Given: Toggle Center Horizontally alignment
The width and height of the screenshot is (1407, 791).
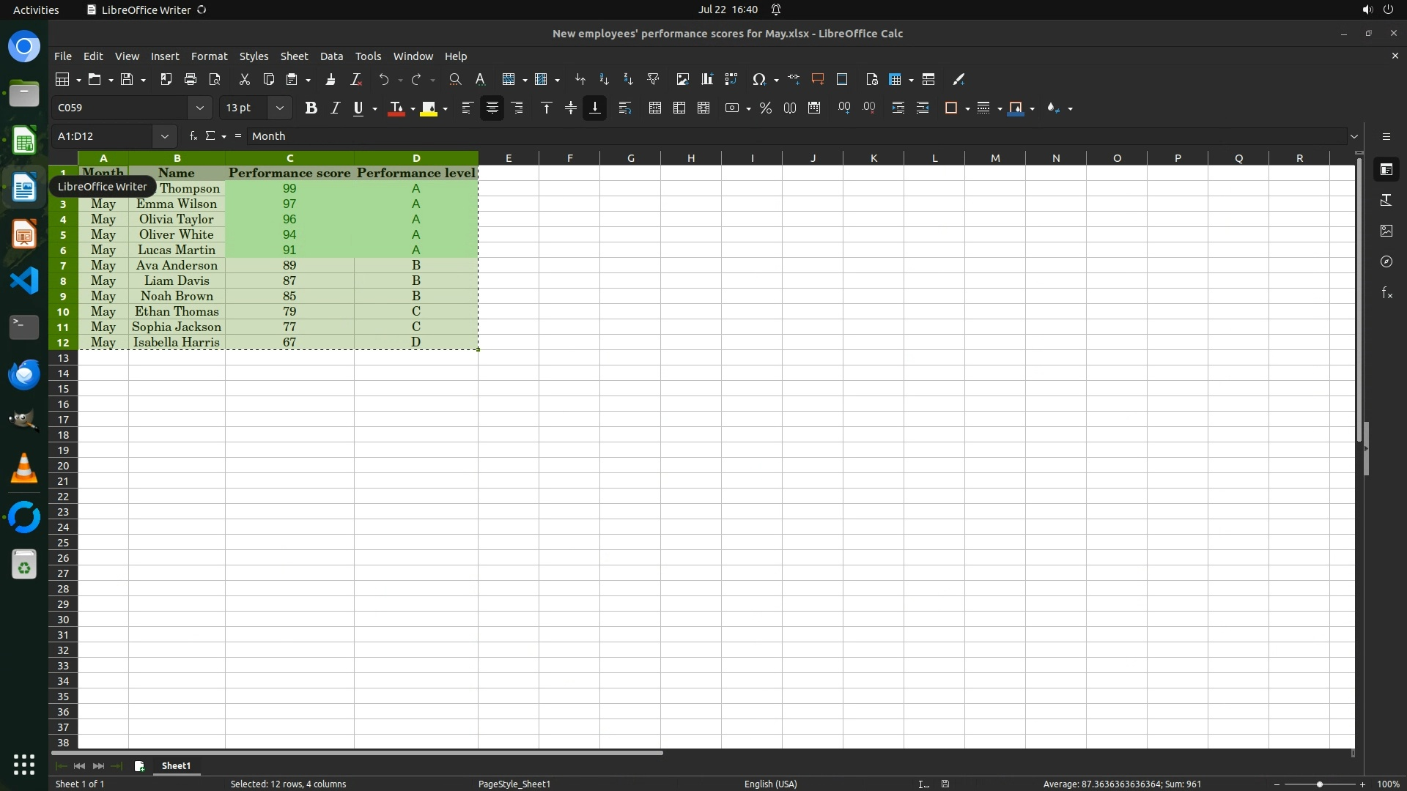Looking at the screenshot, I should coord(492,108).
